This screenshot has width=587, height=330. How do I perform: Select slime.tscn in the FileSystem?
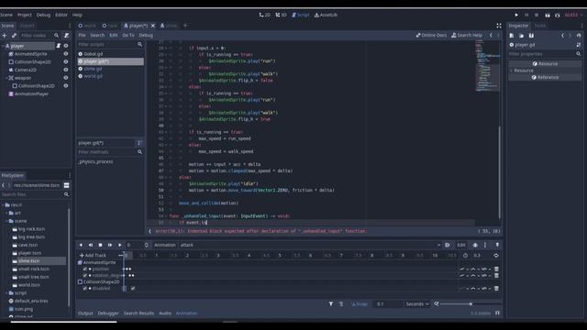[29, 260]
